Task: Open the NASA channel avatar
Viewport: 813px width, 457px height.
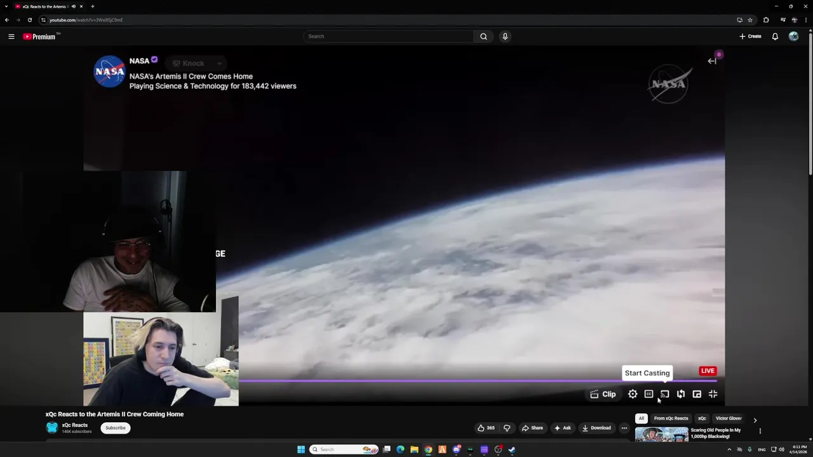Action: [110, 71]
